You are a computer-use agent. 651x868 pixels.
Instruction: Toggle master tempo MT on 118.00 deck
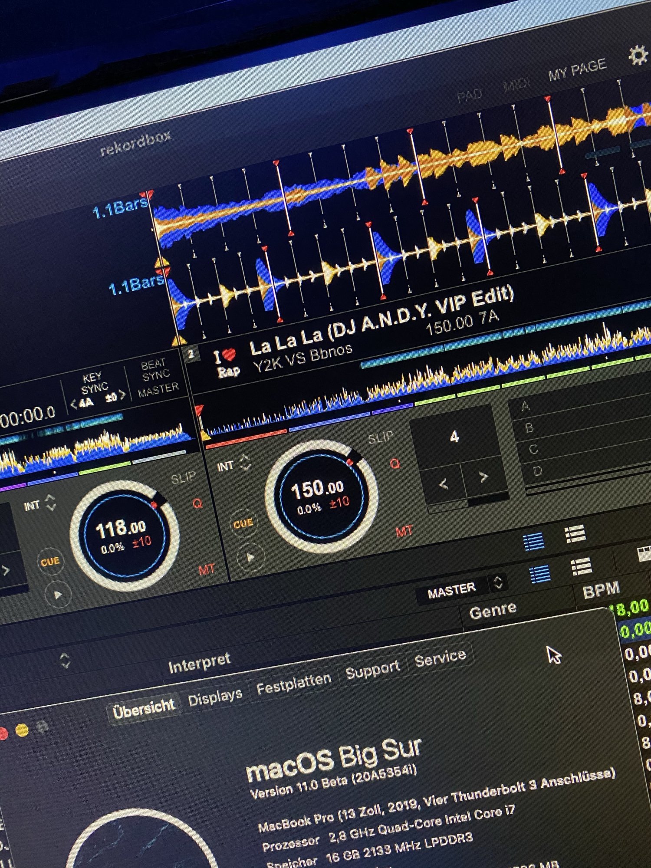pyautogui.click(x=207, y=569)
